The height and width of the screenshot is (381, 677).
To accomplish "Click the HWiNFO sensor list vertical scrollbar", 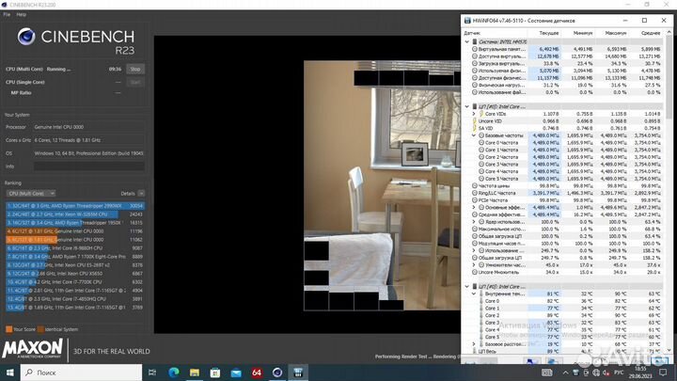I will tap(669, 78).
